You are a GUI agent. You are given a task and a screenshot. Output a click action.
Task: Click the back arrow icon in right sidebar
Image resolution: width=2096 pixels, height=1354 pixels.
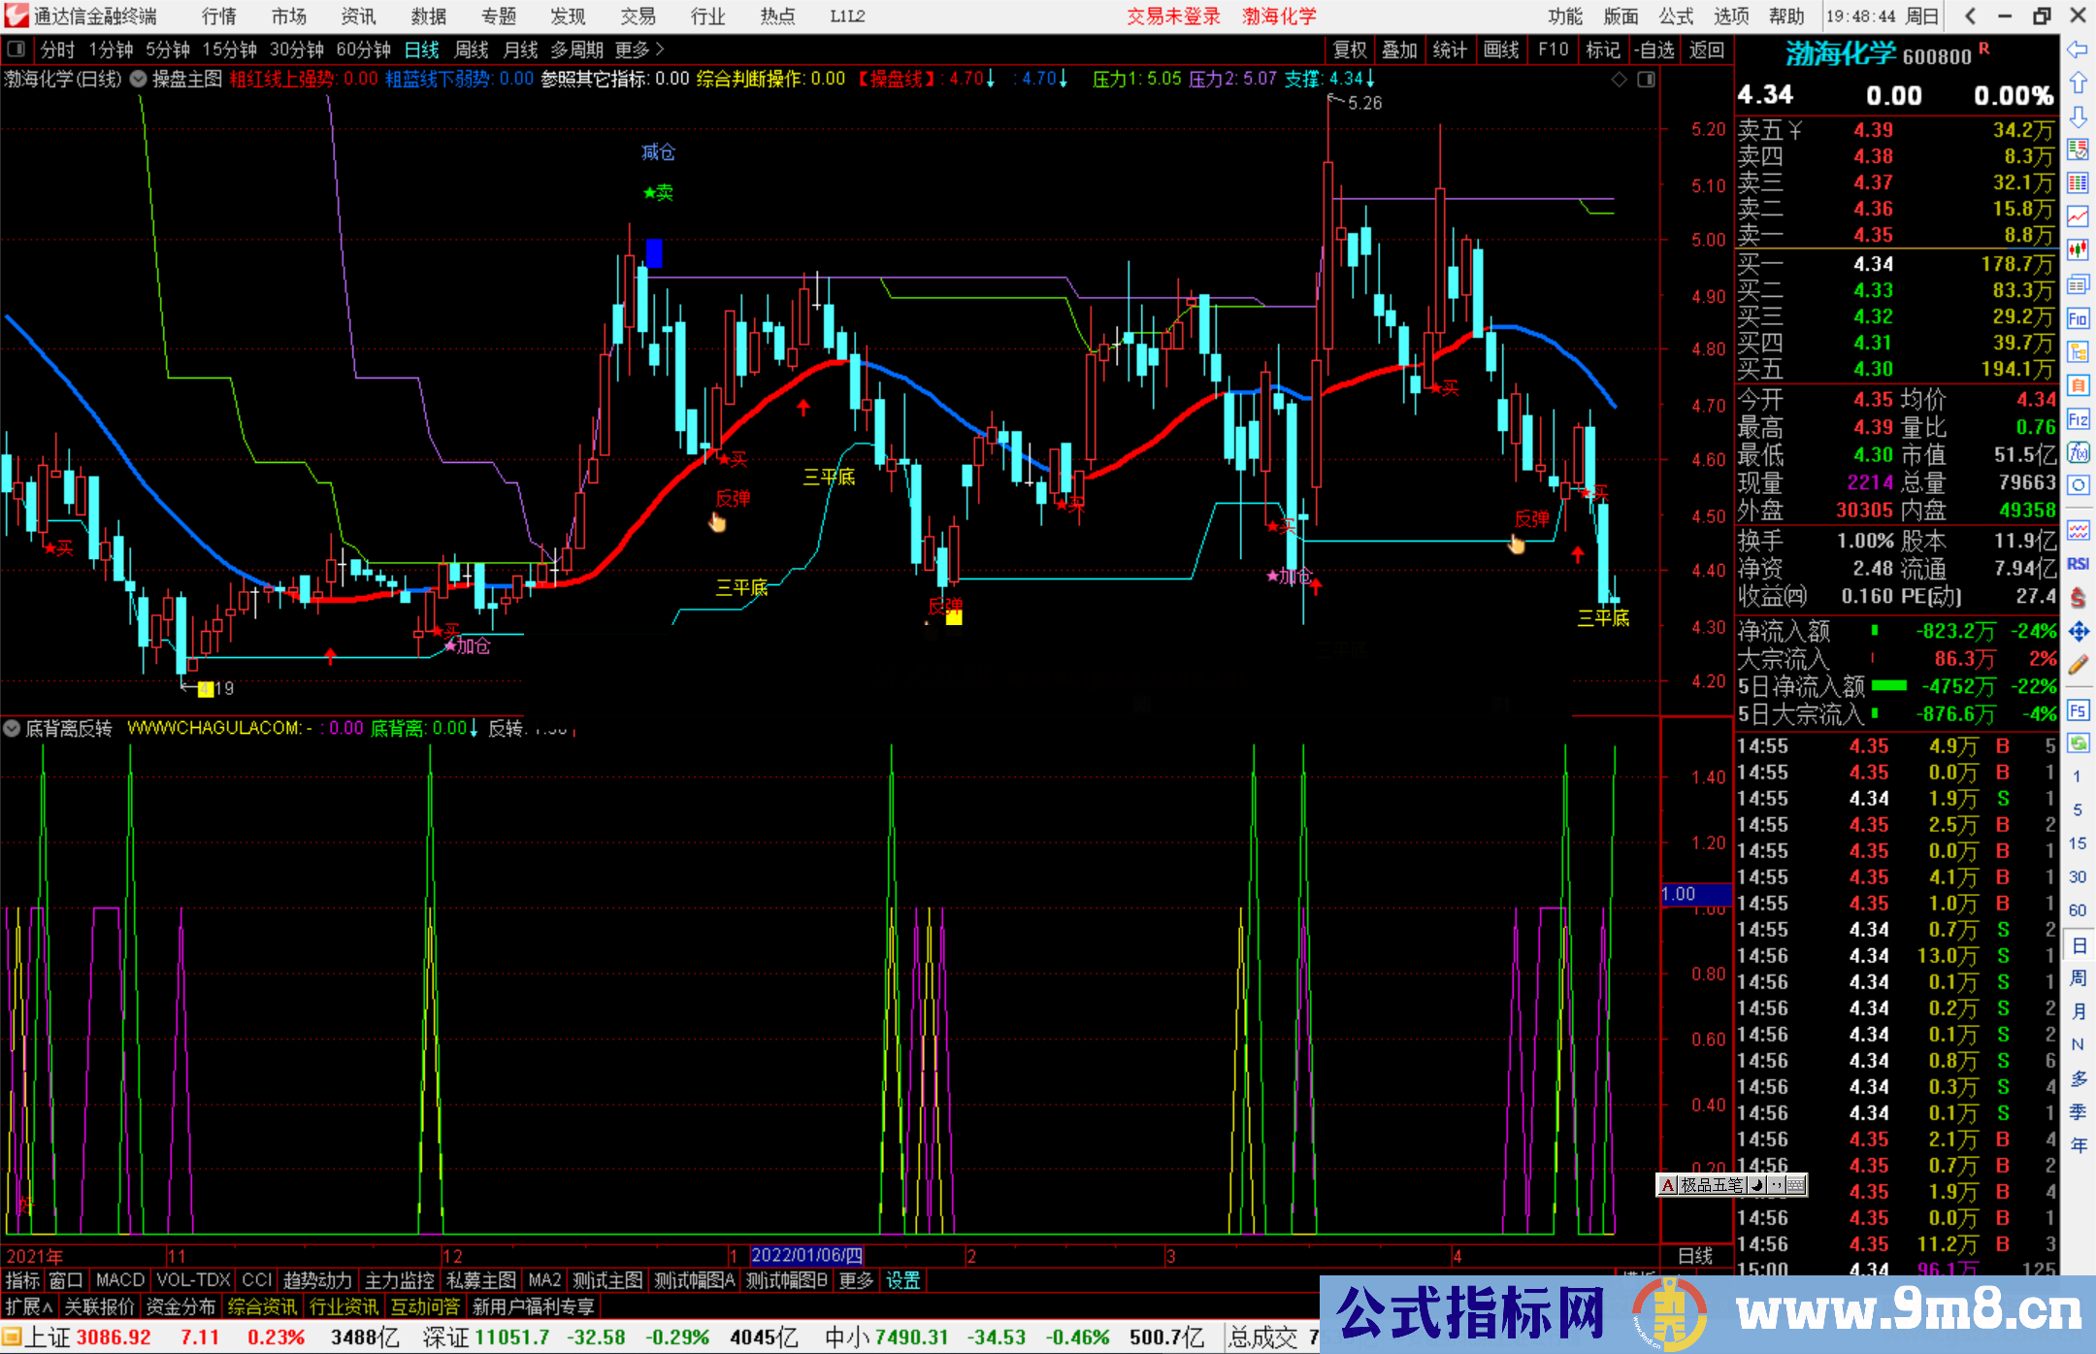2078,50
